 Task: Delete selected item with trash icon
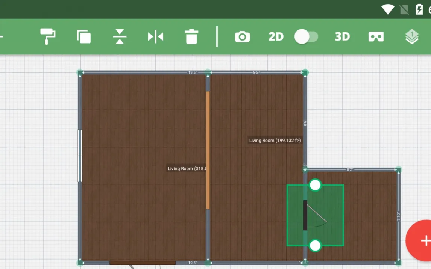tap(191, 37)
